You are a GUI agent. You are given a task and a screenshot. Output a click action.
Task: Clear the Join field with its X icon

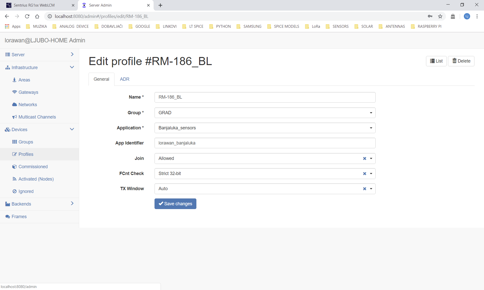pyautogui.click(x=365, y=158)
